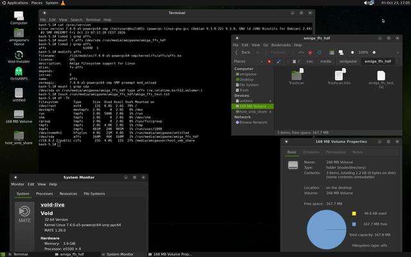Open the Terminal menu in Terminal window
The image size is (411, 257).
[x=93, y=20]
